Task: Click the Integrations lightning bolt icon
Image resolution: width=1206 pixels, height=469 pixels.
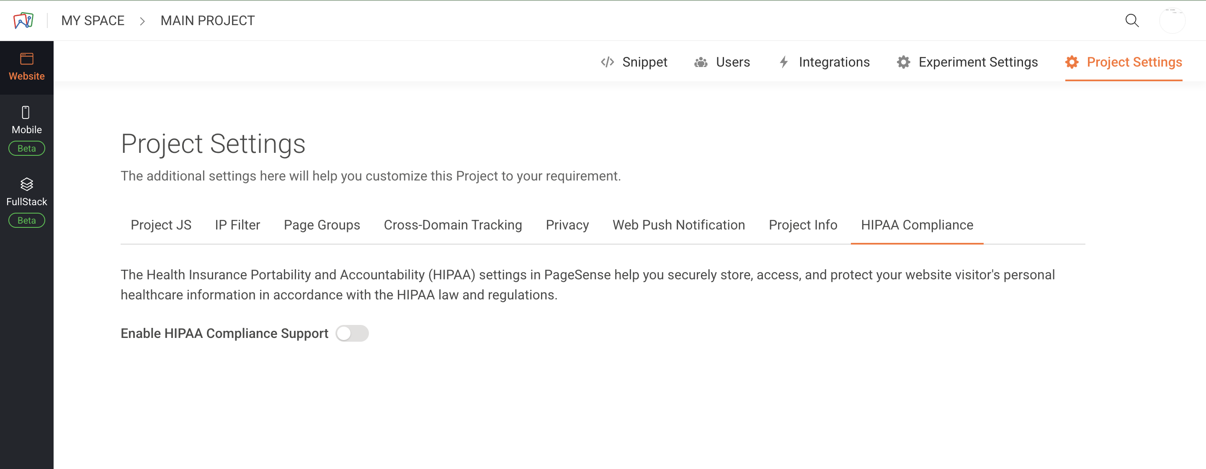Action: point(784,62)
